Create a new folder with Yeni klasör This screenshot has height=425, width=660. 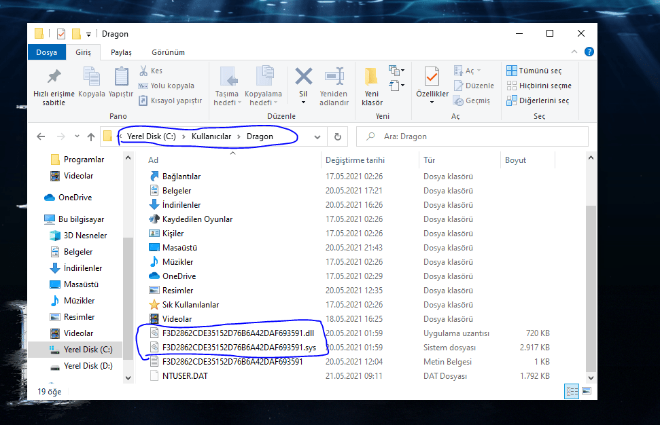tap(372, 87)
